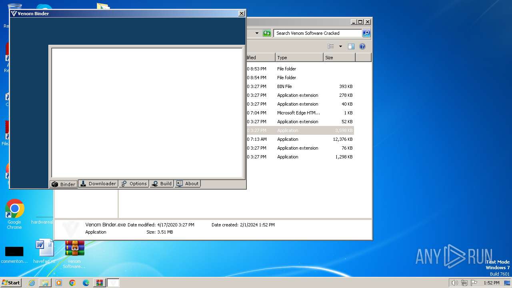512x288 pixels.
Task: Select the 12,376 KB Application row
Action: [300, 139]
